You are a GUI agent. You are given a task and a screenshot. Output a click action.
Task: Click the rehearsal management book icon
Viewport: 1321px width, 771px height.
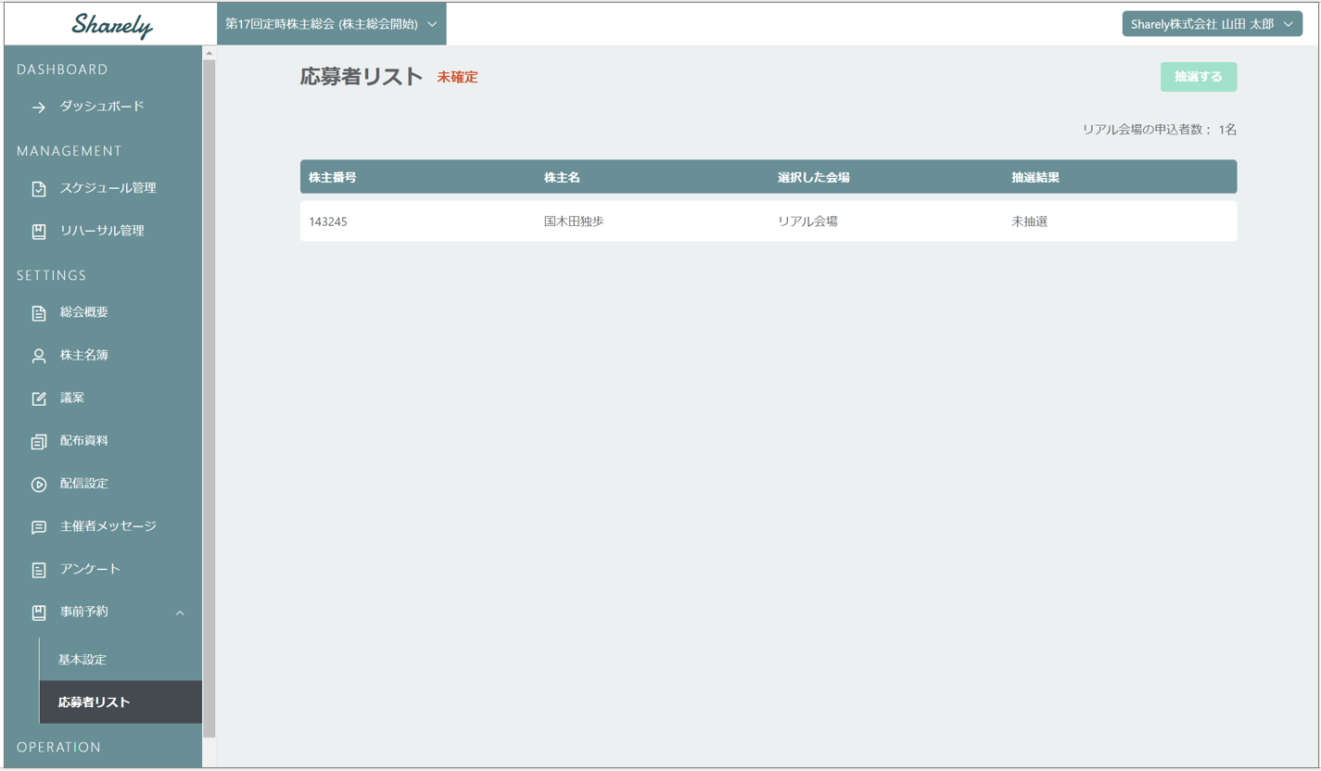tap(38, 232)
